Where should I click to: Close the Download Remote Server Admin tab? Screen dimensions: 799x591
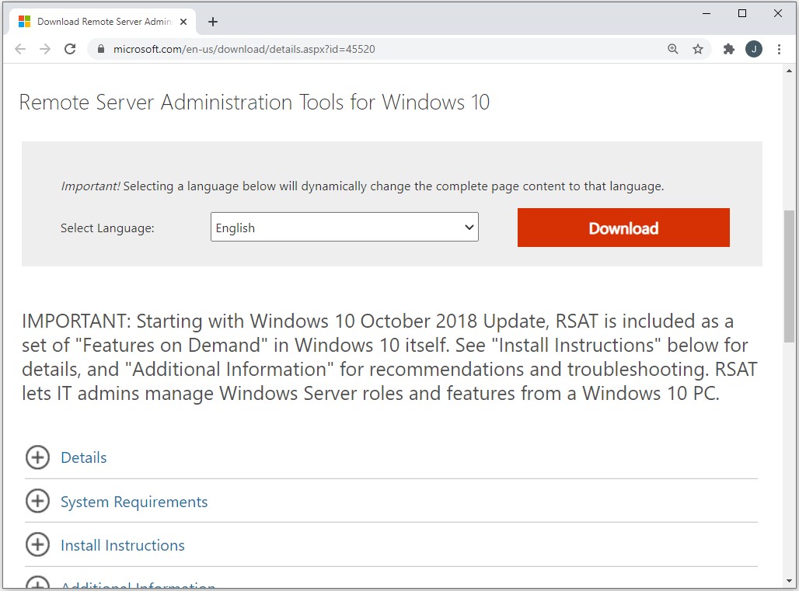(x=183, y=22)
